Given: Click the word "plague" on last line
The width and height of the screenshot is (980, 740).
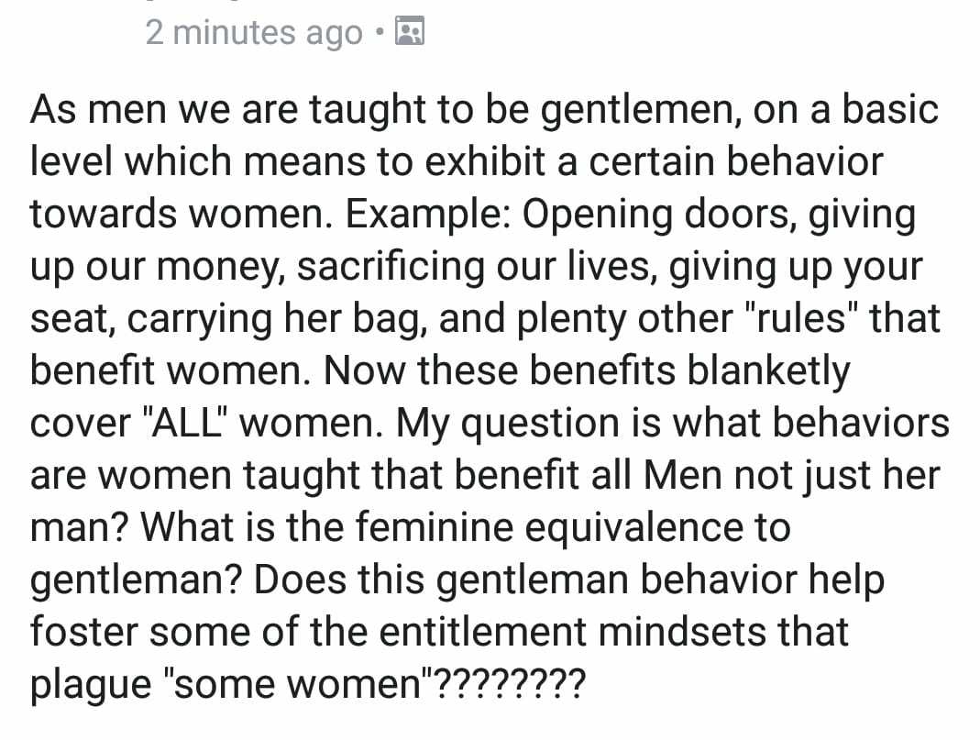Looking at the screenshot, I should [91, 686].
